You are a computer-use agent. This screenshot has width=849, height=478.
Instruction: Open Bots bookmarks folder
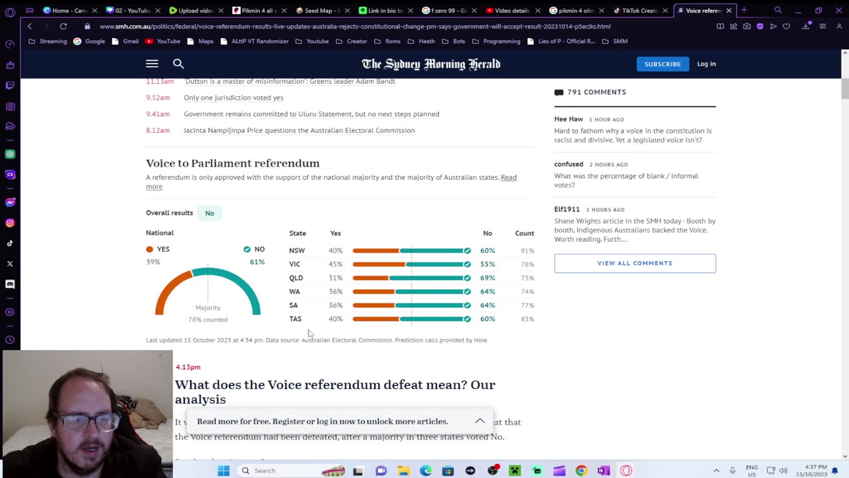[454, 41]
